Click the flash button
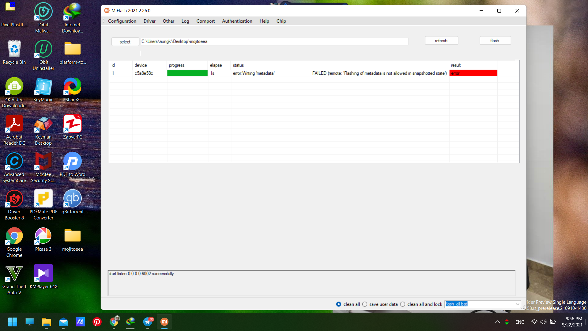 click(x=495, y=40)
